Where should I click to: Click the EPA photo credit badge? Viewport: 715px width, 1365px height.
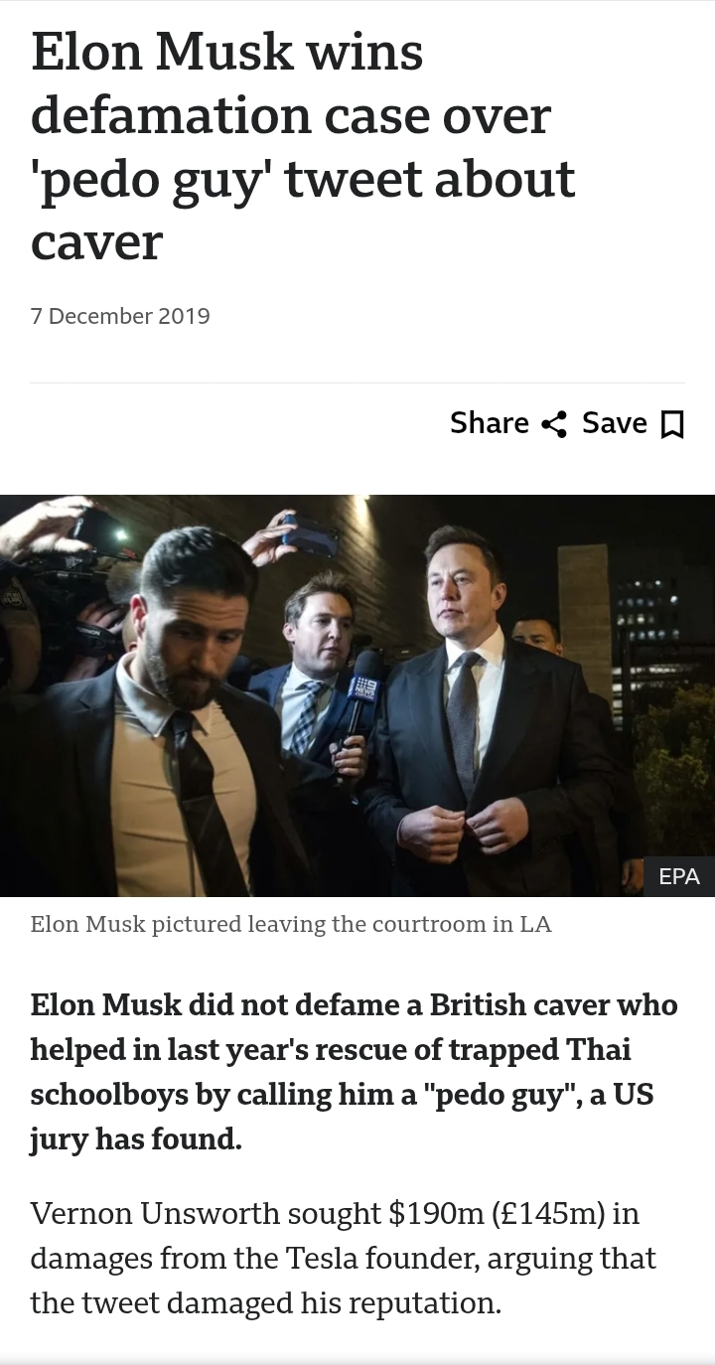679,876
